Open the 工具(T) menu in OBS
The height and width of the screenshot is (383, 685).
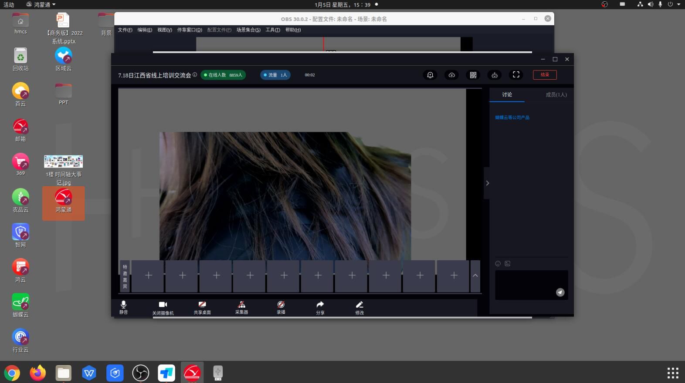[x=273, y=30]
